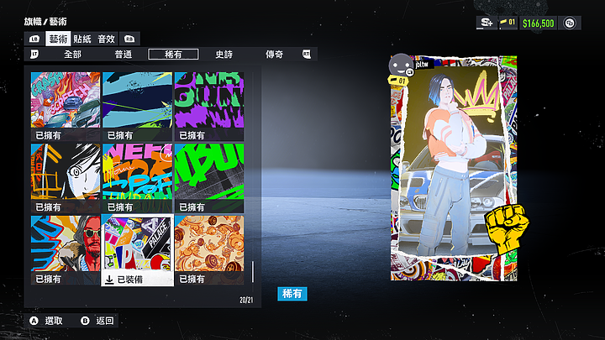605x340 pixels.
Task: Click the player avatar face icon
Action: 401,65
